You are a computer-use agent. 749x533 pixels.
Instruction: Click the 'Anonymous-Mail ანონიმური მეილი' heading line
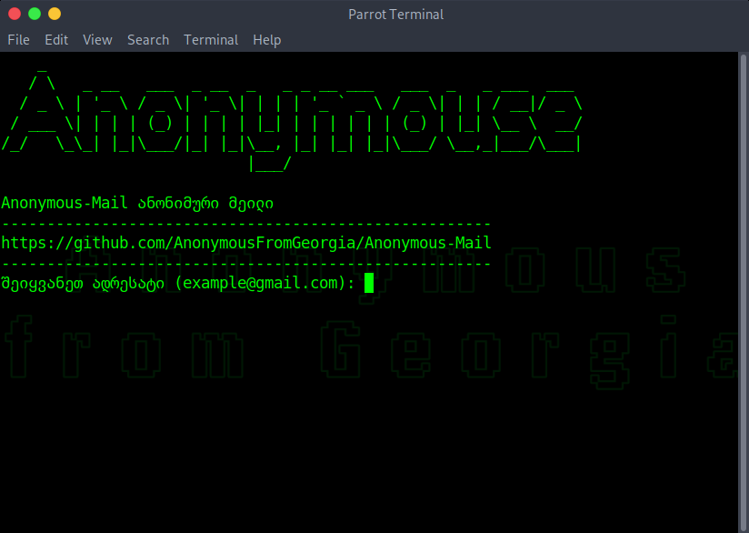(137, 203)
